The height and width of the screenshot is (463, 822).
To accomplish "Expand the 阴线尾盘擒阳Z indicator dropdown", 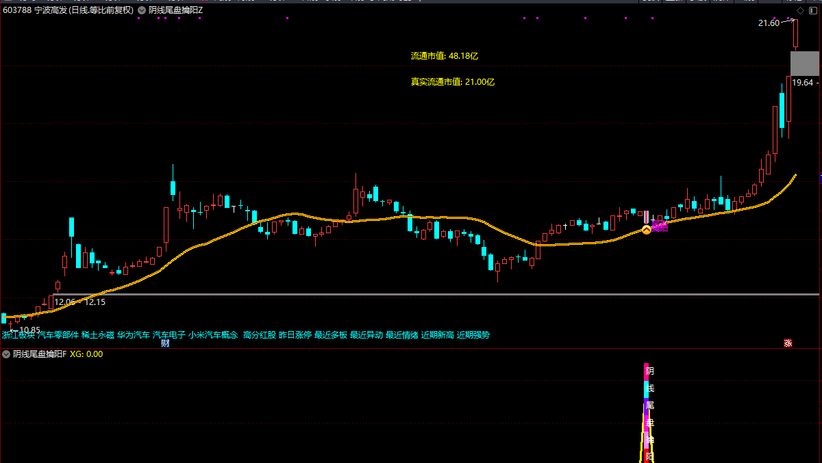I will tap(141, 10).
